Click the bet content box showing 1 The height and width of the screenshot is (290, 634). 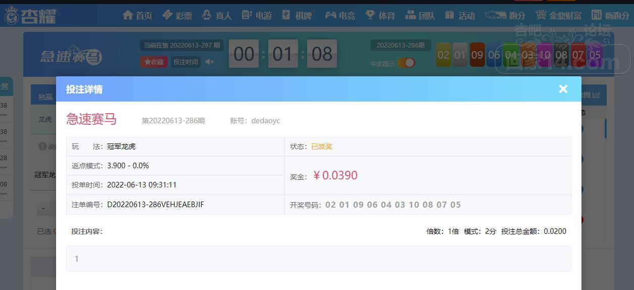click(x=319, y=259)
